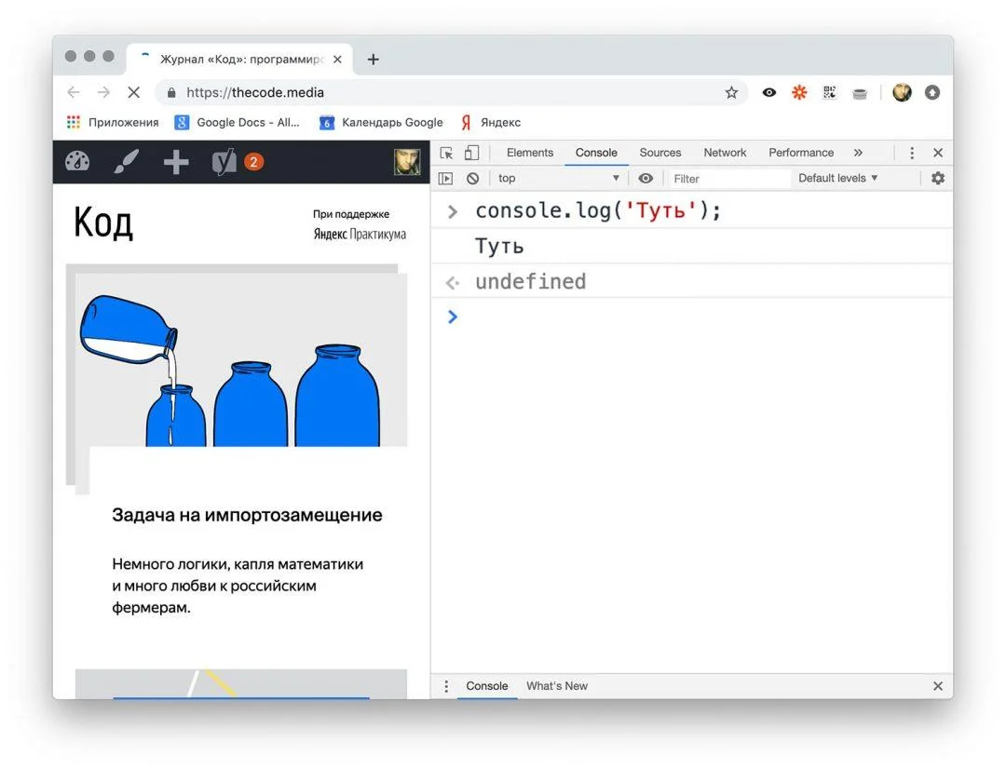The image size is (1006, 769).
Task: Open the admin bar plus icon
Action: 175,161
